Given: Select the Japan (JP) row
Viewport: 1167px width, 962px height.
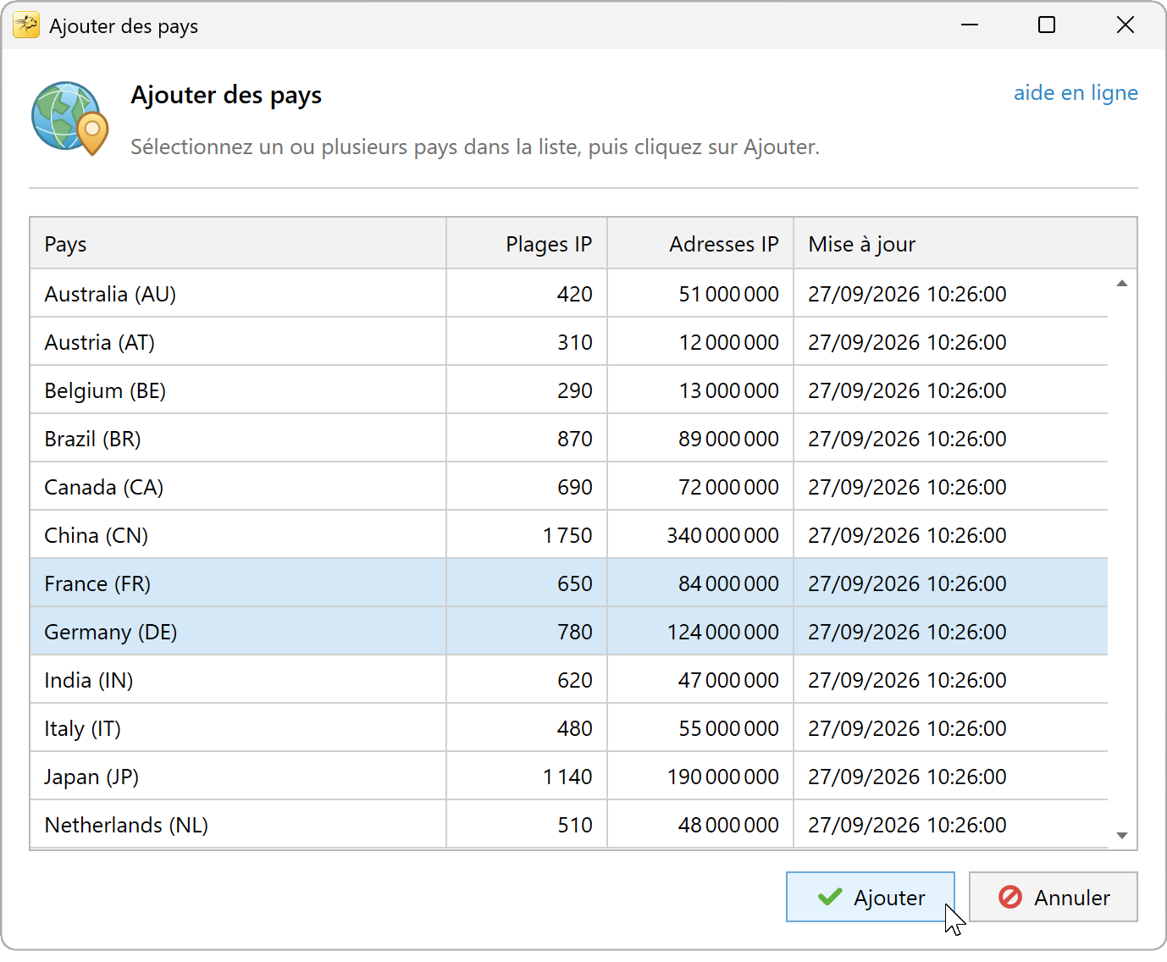Looking at the screenshot, I should 569,777.
